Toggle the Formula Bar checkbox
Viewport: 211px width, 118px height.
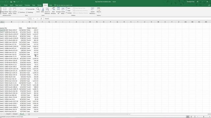[30, 9]
